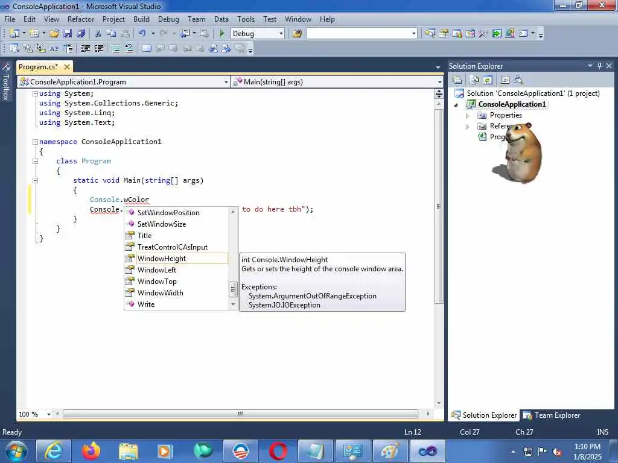This screenshot has width=618, height=463.
Task: Click the horizontal scrollbar thumb under the editor
Action: (240, 414)
